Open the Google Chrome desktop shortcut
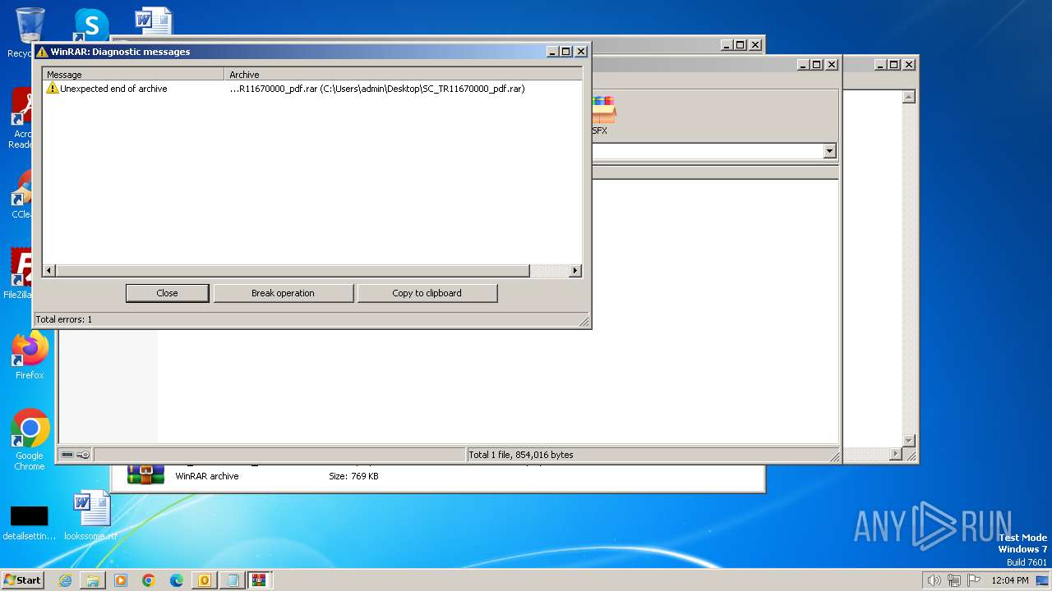The height and width of the screenshot is (591, 1052). (30, 440)
